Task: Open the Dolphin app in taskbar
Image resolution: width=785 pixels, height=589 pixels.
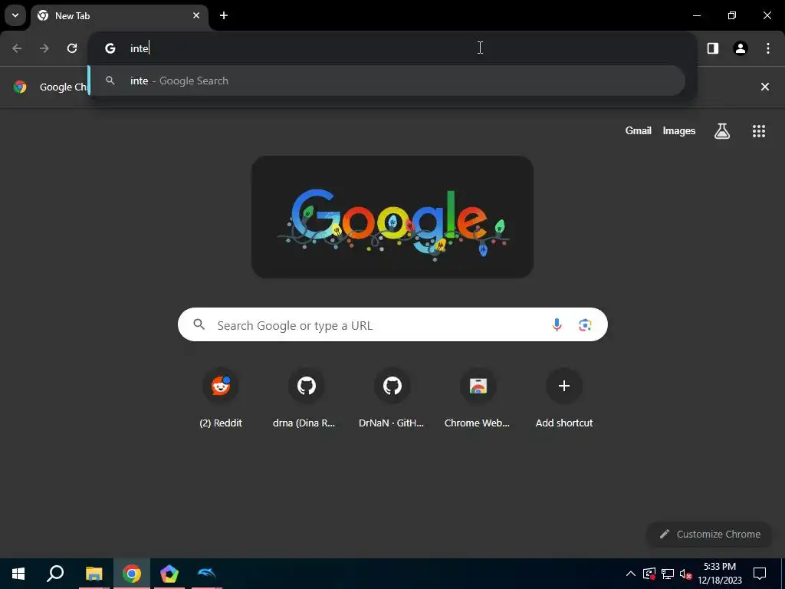Action: [x=206, y=574]
